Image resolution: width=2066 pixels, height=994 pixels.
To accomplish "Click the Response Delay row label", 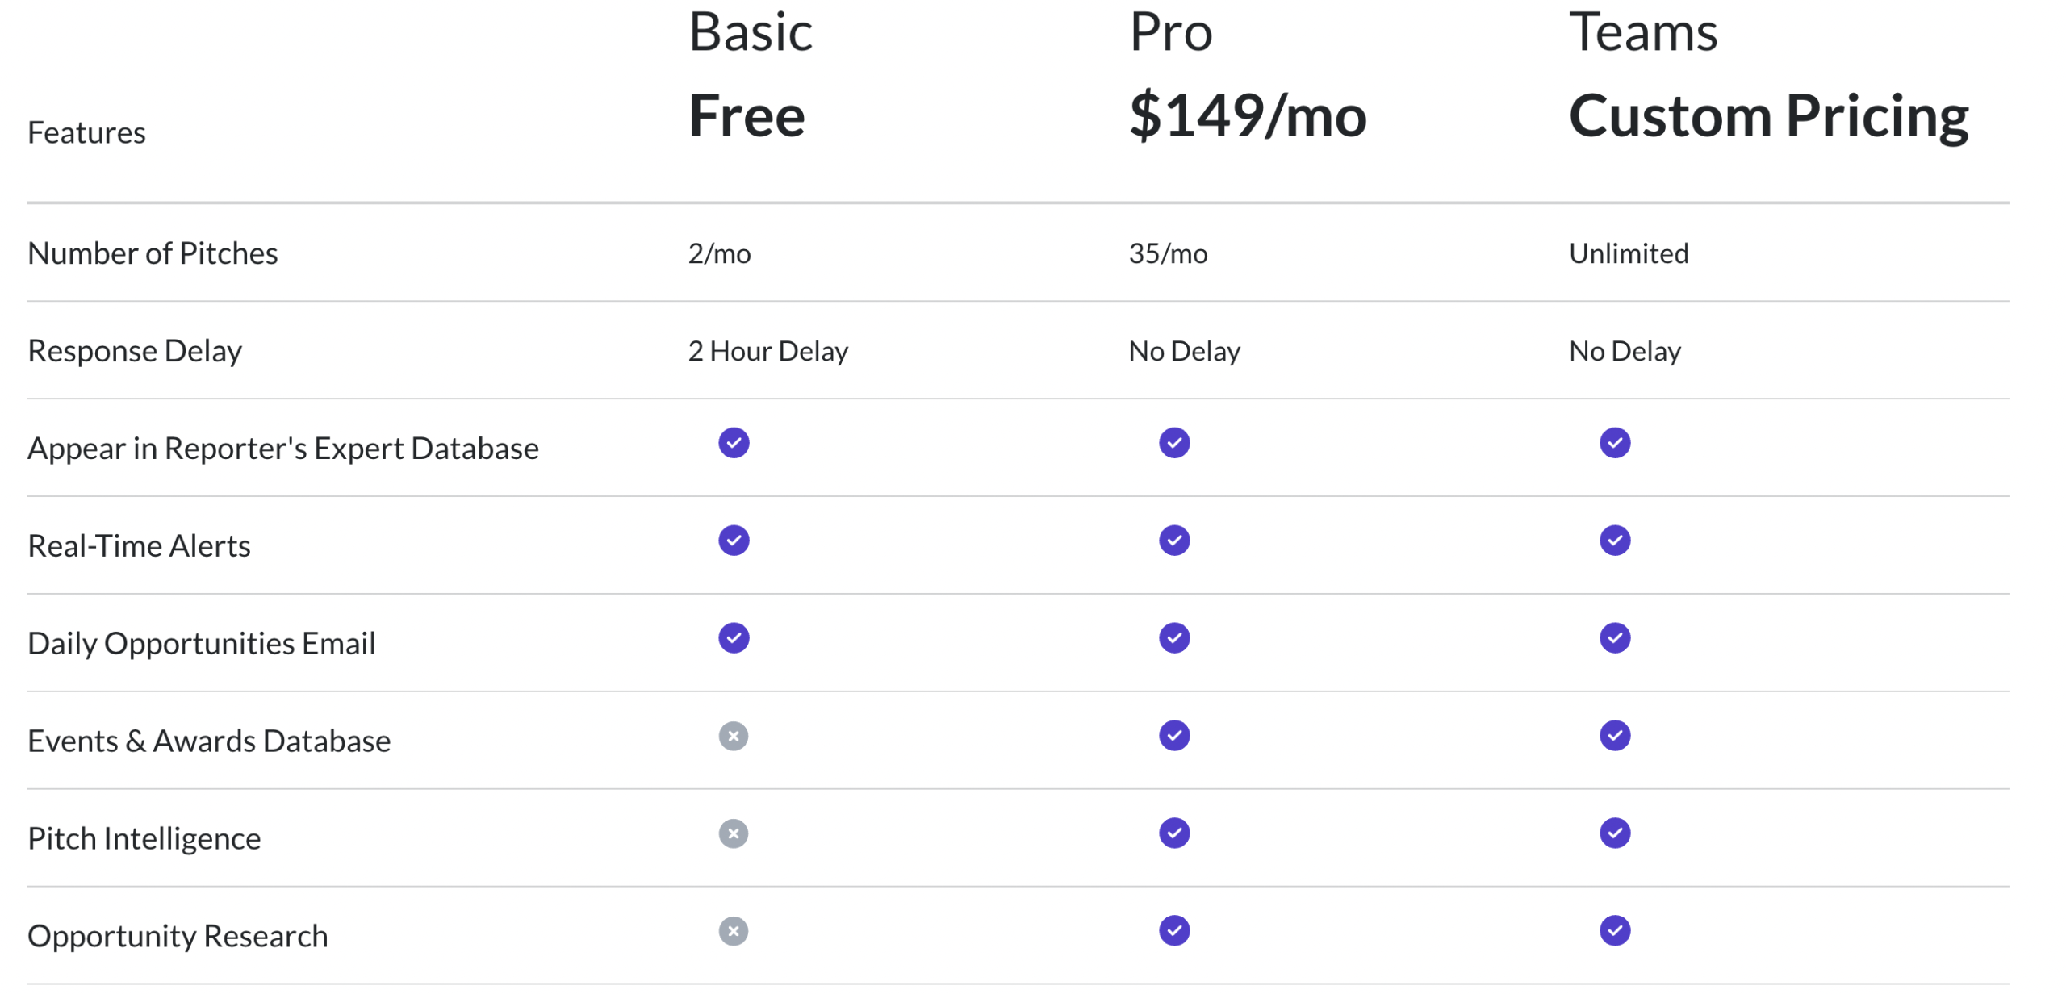I will coord(135,351).
